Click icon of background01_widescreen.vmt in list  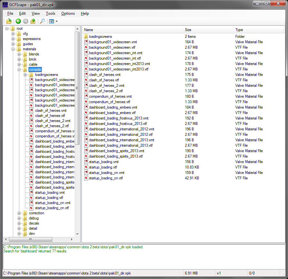tap(86, 42)
